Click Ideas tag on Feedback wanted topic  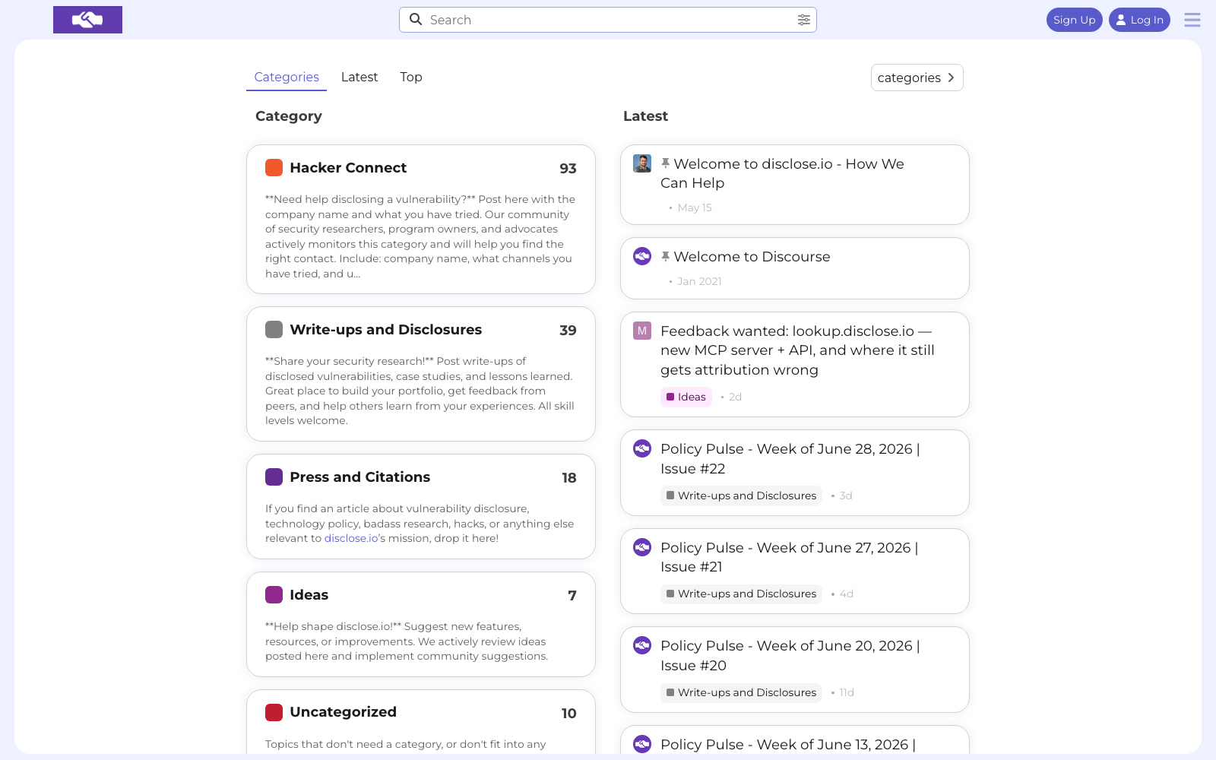[686, 397]
